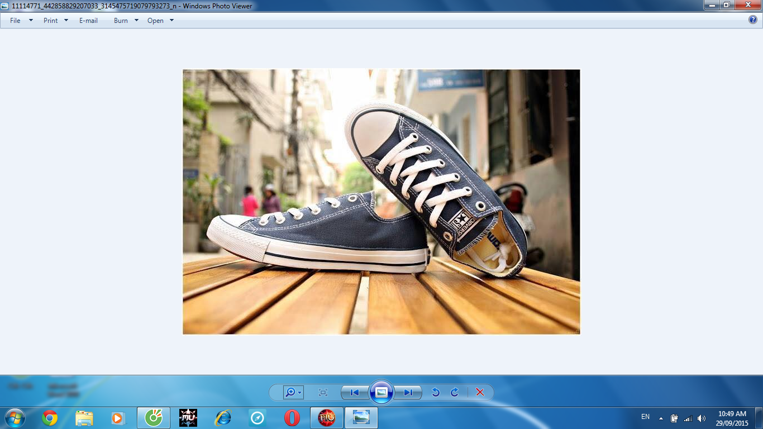Open the media player taskbar icon

pyautogui.click(x=118, y=418)
